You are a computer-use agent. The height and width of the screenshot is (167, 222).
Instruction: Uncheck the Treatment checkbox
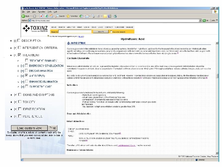pos(19,55)
